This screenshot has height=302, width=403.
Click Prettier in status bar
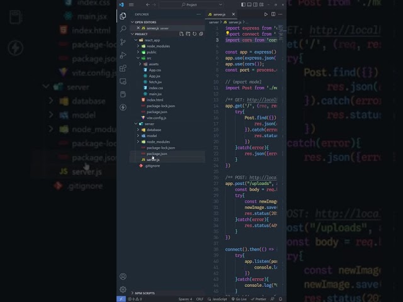coord(259,299)
